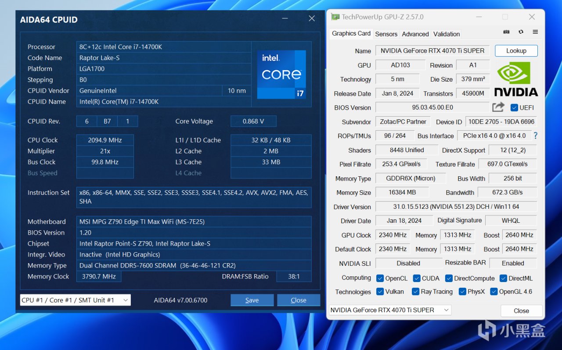This screenshot has width=562, height=350.
Task: Click the Bus Interface question mark icon
Action: (535, 136)
